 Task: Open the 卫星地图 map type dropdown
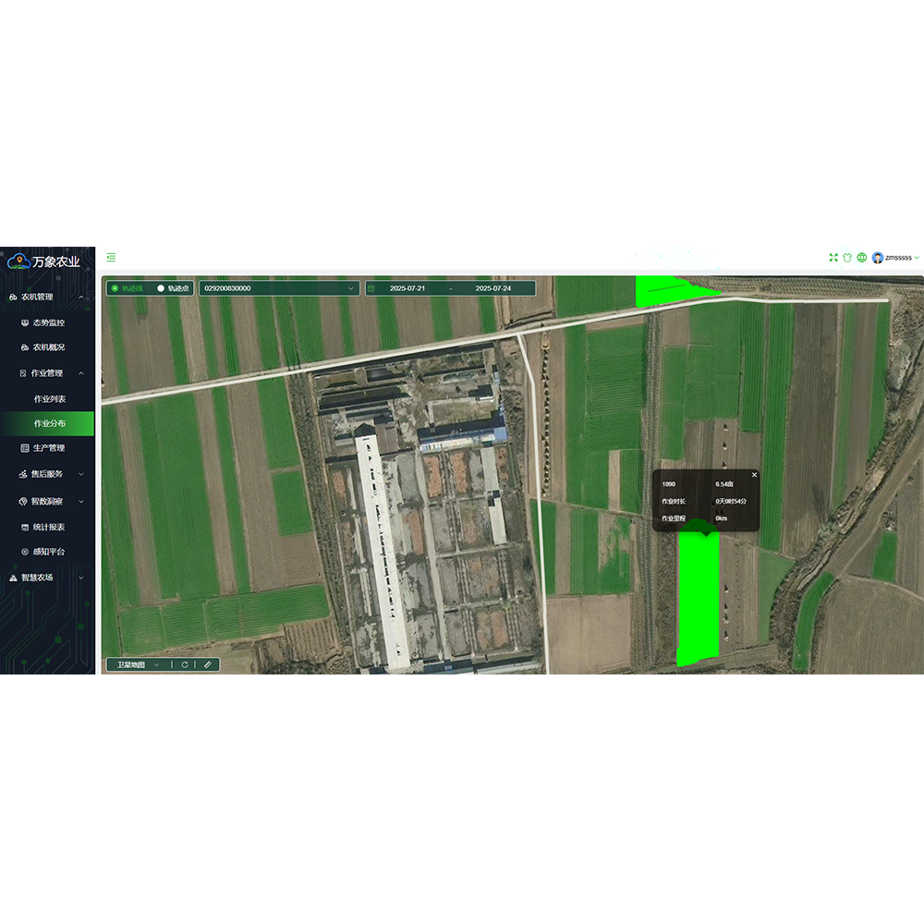pyautogui.click(x=137, y=664)
